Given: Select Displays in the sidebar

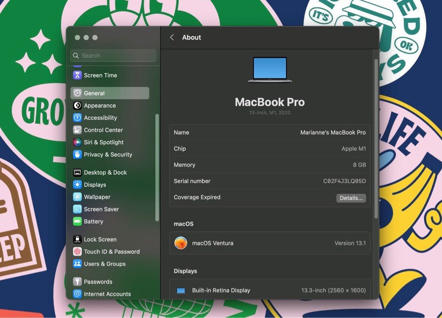Looking at the screenshot, I should coord(95,185).
